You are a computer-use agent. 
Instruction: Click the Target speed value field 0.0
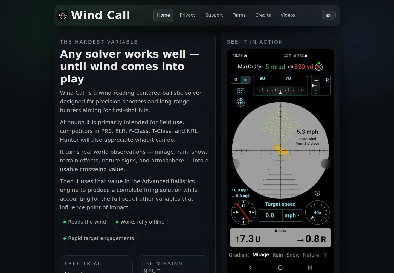pos(270,215)
